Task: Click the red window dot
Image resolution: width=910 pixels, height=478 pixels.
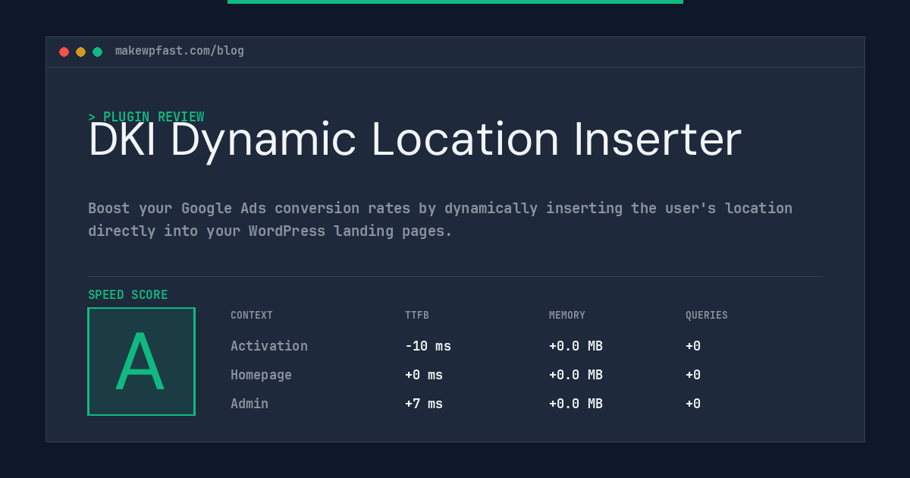Action: coord(64,52)
